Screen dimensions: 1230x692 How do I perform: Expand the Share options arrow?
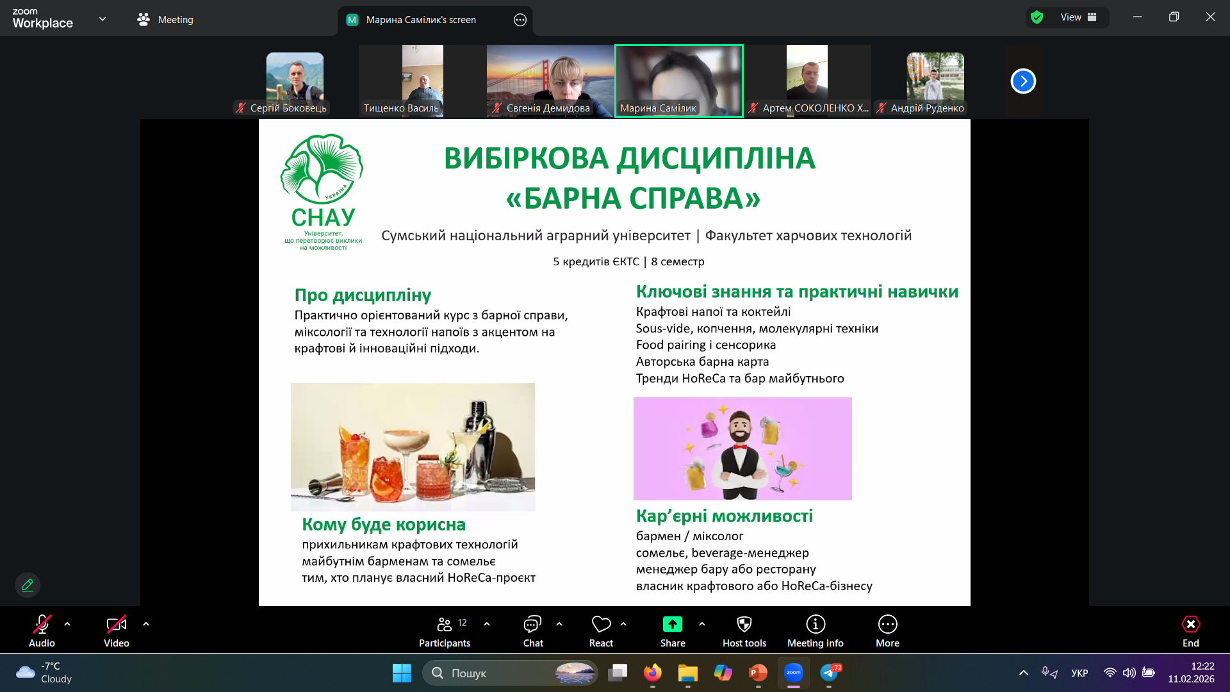(702, 623)
